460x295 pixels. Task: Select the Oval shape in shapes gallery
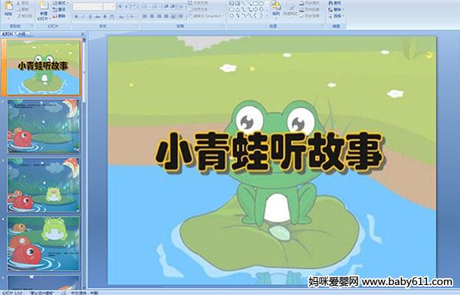click(x=261, y=3)
